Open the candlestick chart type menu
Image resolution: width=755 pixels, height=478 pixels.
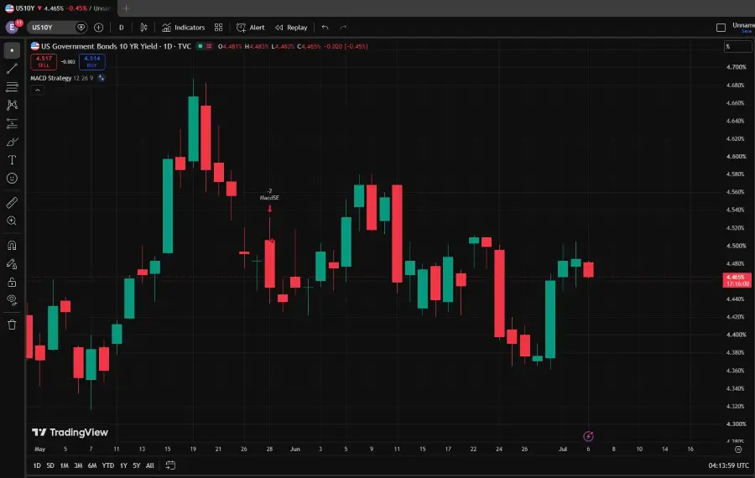click(143, 28)
